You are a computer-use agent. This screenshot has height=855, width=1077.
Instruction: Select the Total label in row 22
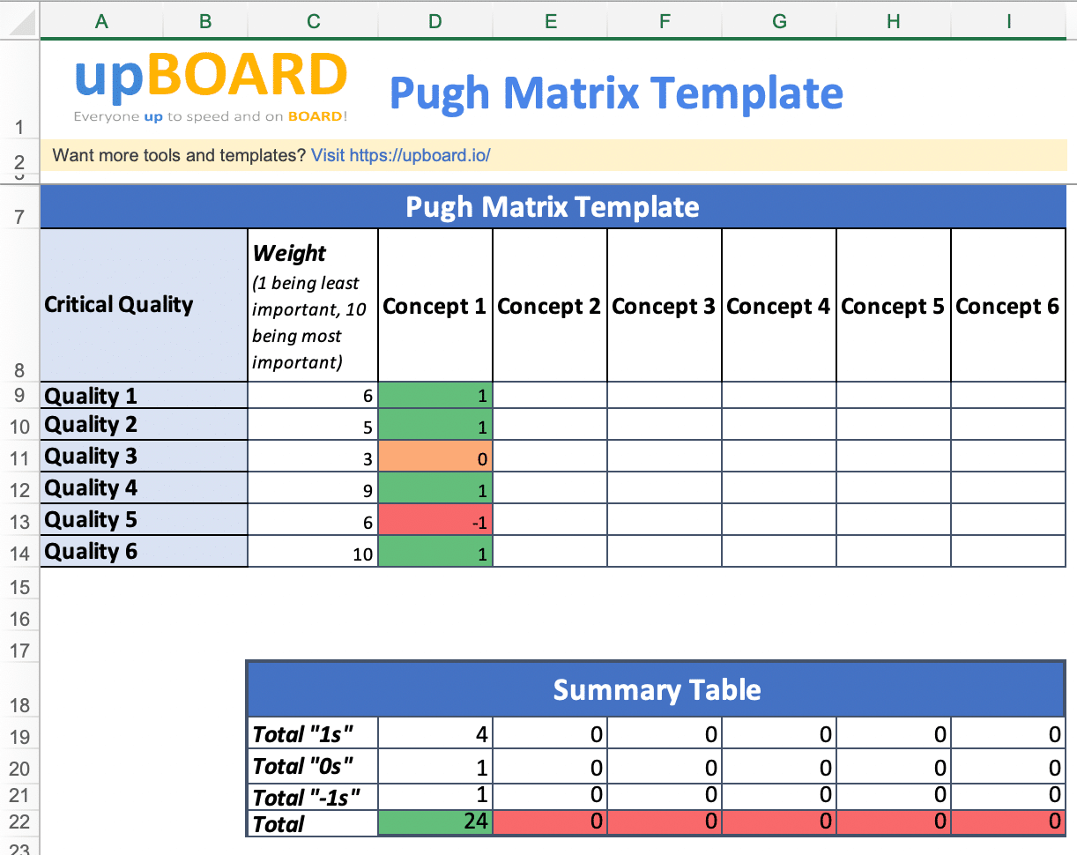[x=313, y=823]
